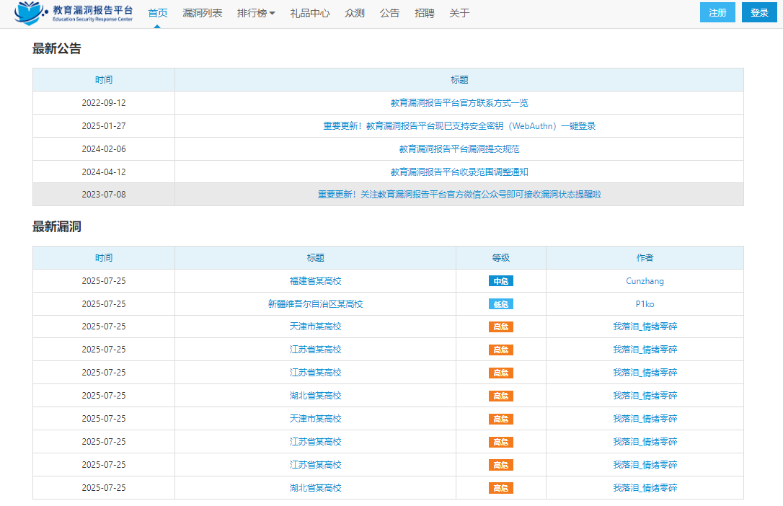Screen dimensions: 783x506
Task: Click the 低危 severity badge
Action: 501,304
